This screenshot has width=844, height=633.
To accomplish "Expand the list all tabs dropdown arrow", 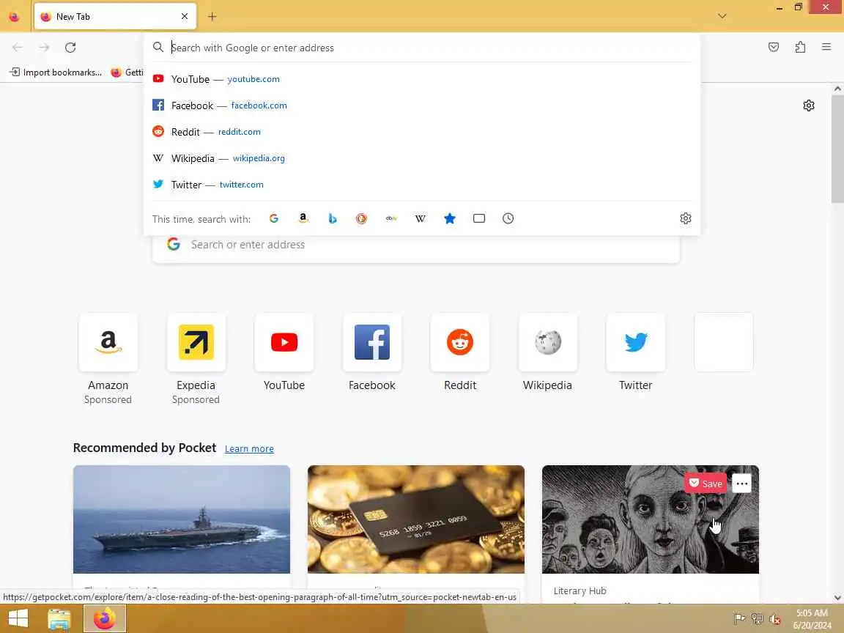I will [x=722, y=16].
